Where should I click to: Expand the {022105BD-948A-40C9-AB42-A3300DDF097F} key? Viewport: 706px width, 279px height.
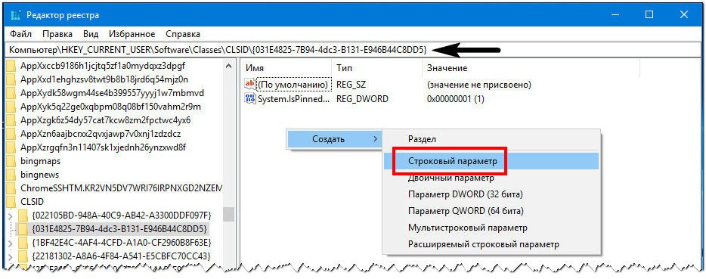coord(11,216)
